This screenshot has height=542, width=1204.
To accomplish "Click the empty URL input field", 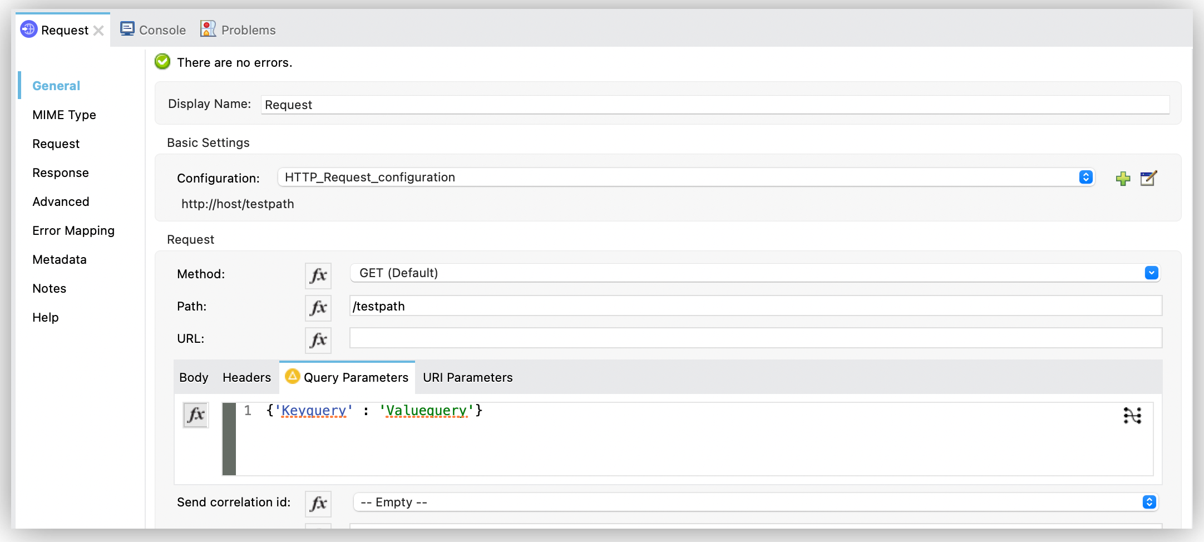I will pos(756,338).
